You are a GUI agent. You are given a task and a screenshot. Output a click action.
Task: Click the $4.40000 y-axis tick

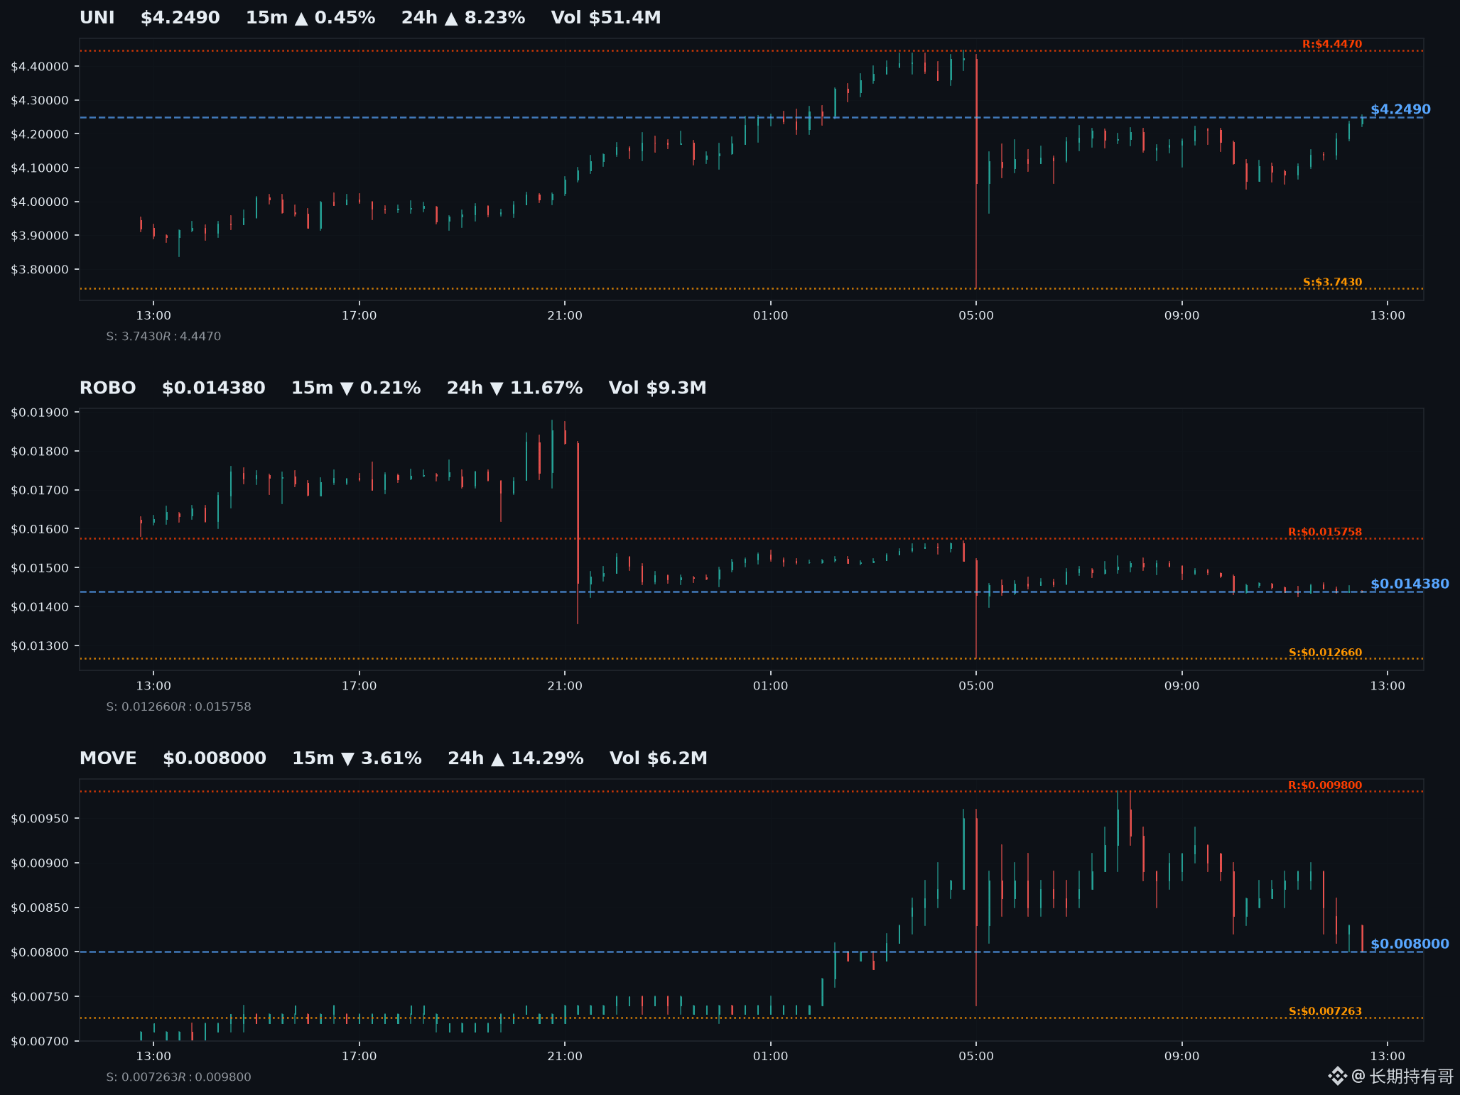click(x=40, y=67)
